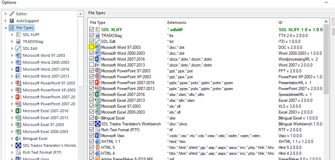Sort by Extensions column header

[x=221, y=23]
